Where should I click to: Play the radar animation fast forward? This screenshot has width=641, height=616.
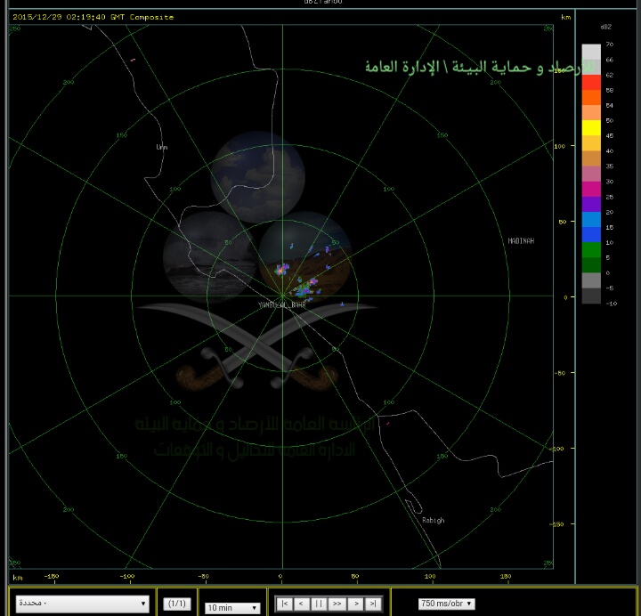[x=337, y=604]
